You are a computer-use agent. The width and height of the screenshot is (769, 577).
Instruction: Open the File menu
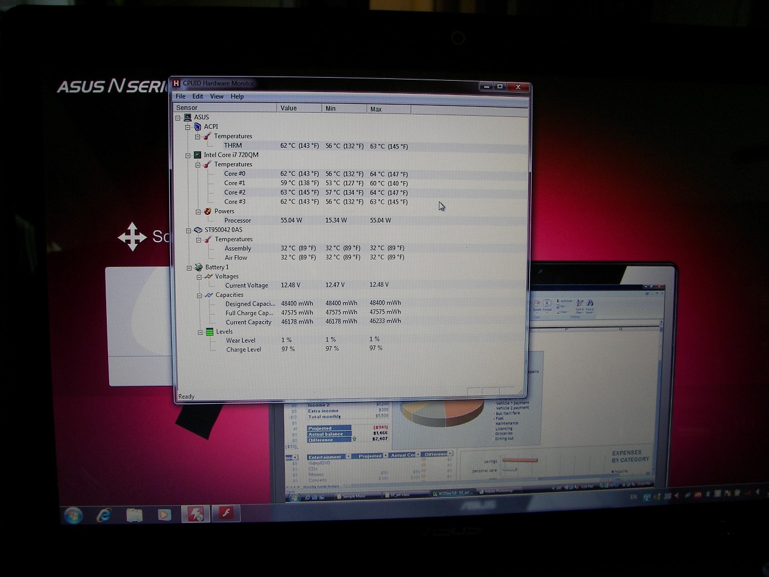pos(180,96)
